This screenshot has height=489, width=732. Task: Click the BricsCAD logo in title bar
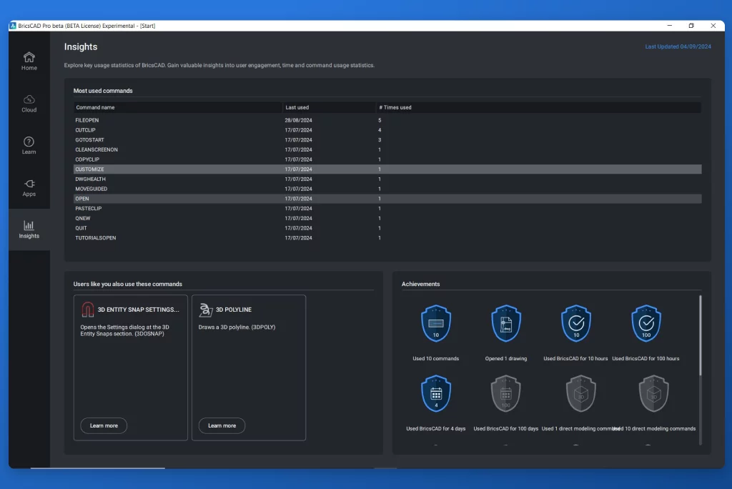13,26
